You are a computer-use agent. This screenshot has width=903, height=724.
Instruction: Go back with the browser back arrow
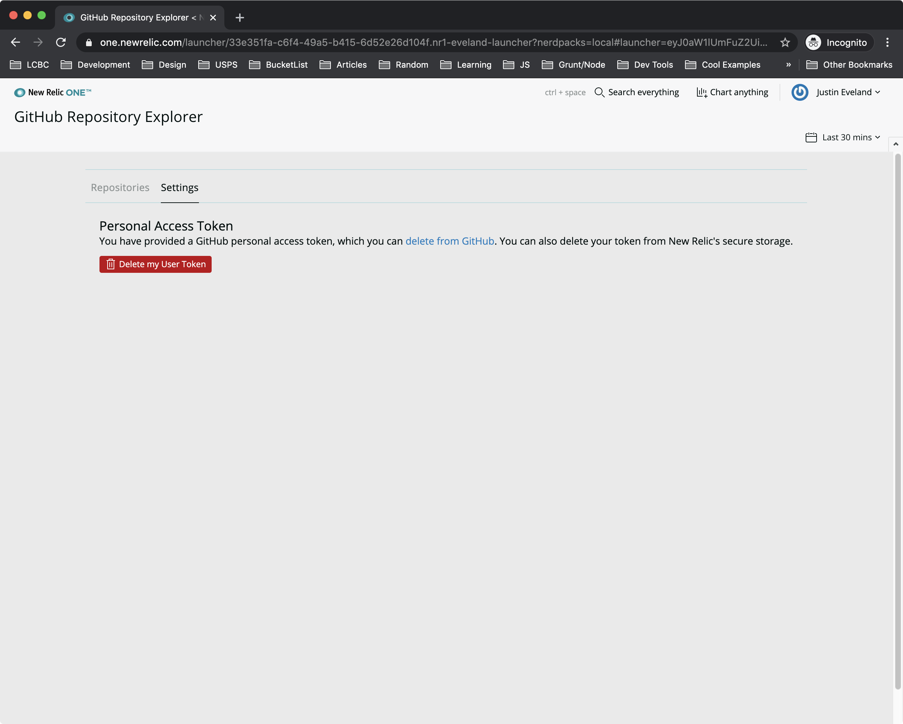point(16,43)
